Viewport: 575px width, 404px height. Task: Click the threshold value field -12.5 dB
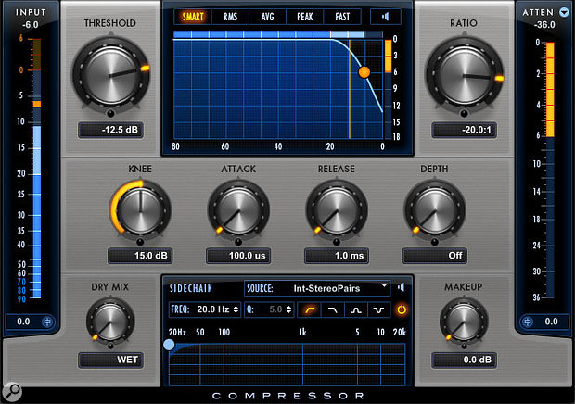coord(110,130)
